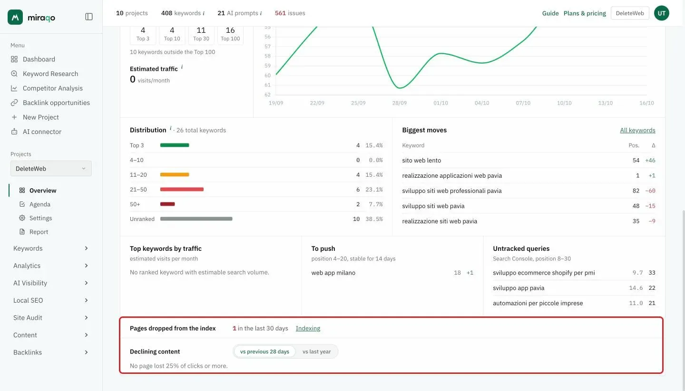This screenshot has width=685, height=391.
Task: Go to Keyword Research
Action: tap(51, 74)
